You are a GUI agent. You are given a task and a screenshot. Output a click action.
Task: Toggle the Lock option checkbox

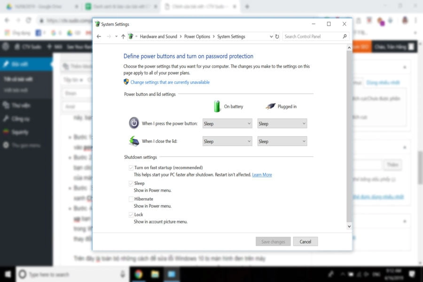(131, 214)
